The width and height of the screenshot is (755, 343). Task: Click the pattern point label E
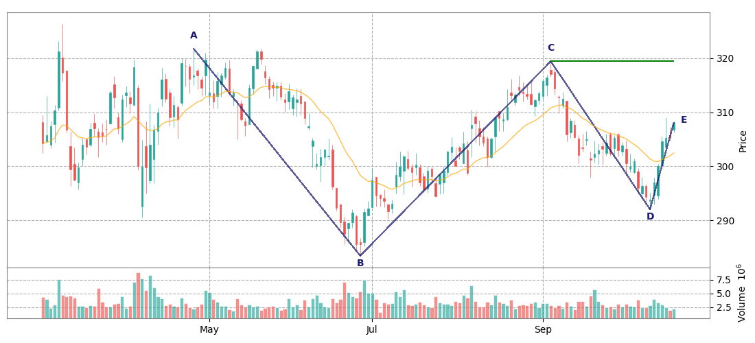coord(684,120)
